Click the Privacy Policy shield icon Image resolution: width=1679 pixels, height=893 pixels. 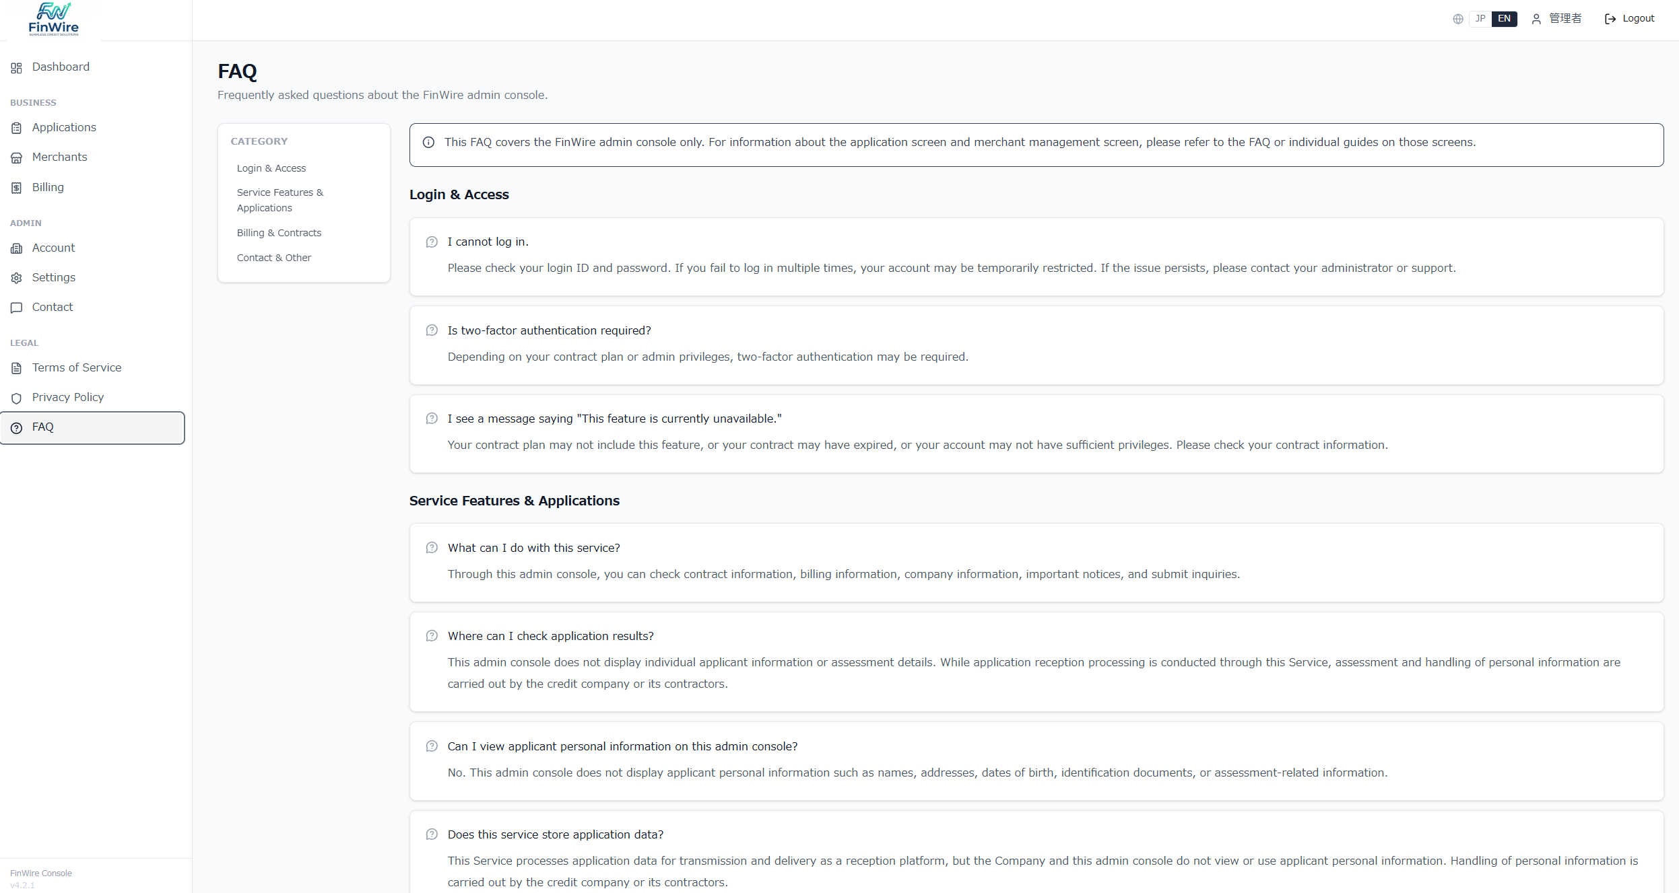coord(17,398)
